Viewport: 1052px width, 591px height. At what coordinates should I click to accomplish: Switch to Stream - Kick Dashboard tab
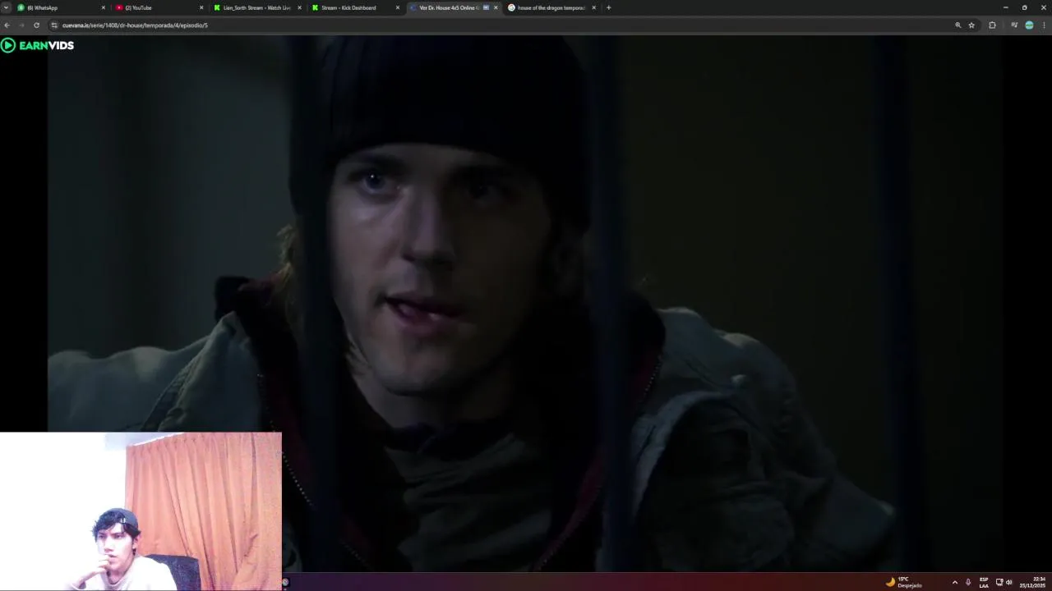355,7
